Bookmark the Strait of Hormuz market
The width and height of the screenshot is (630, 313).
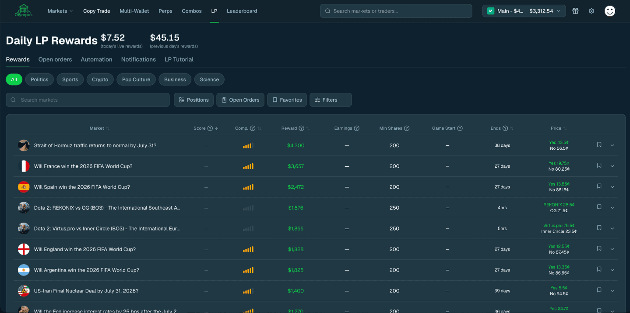pyautogui.click(x=599, y=144)
